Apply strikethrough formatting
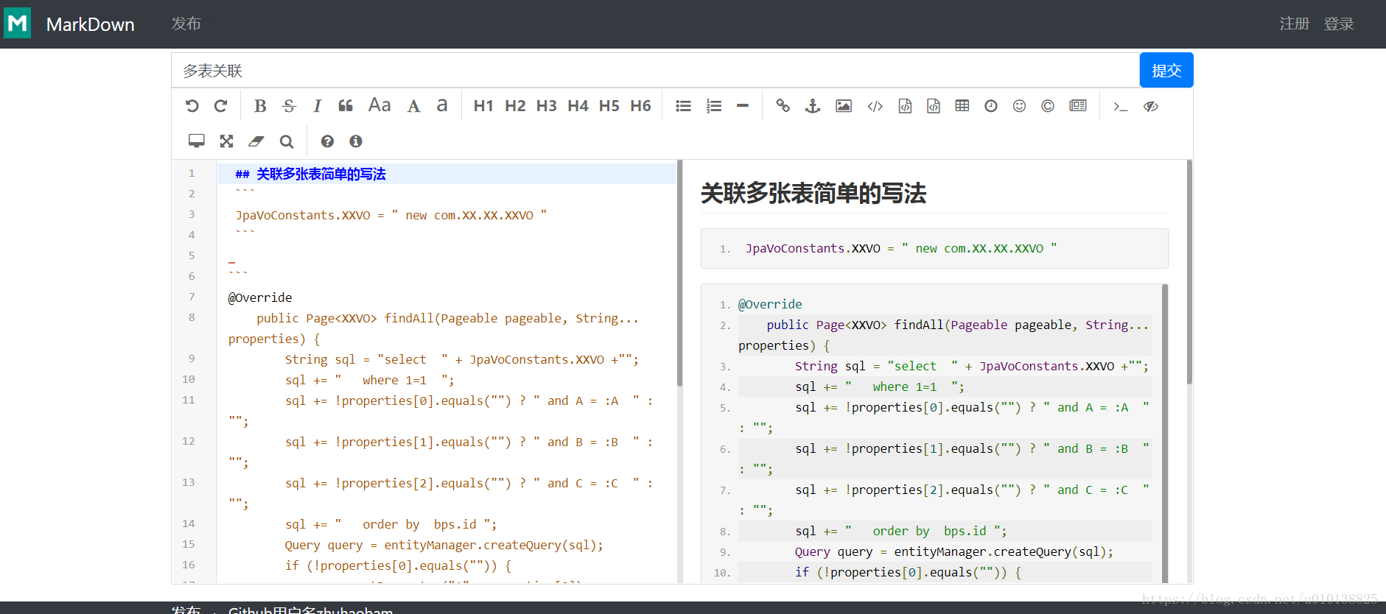Image resolution: width=1386 pixels, height=614 pixels. point(289,106)
